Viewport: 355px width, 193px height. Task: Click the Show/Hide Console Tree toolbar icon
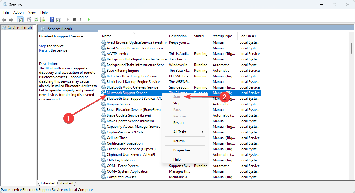(20, 19)
